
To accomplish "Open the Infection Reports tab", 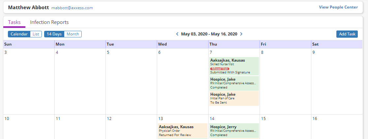I will coord(49,22).
